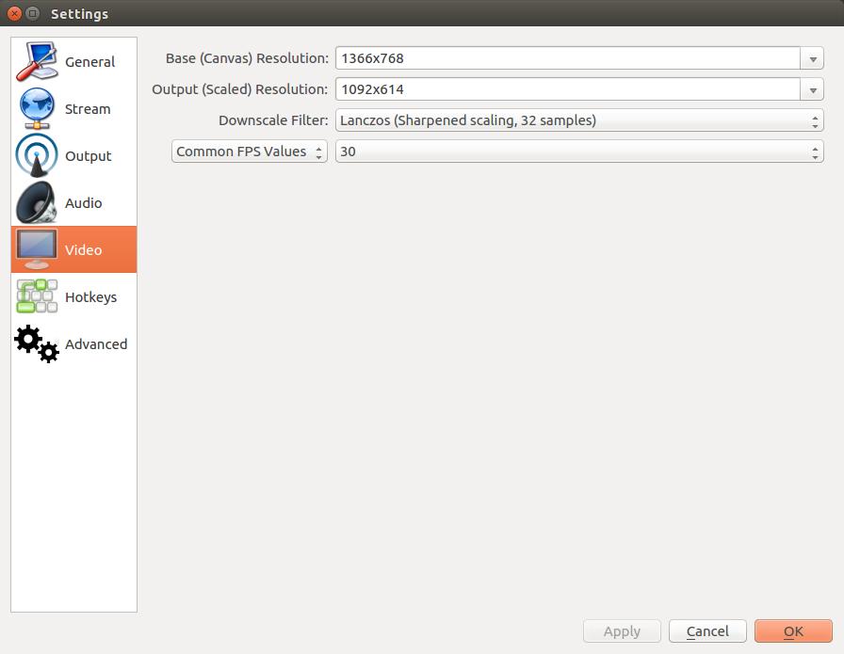
Task: Open the Output broadcast antenna icon
Action: tap(37, 155)
